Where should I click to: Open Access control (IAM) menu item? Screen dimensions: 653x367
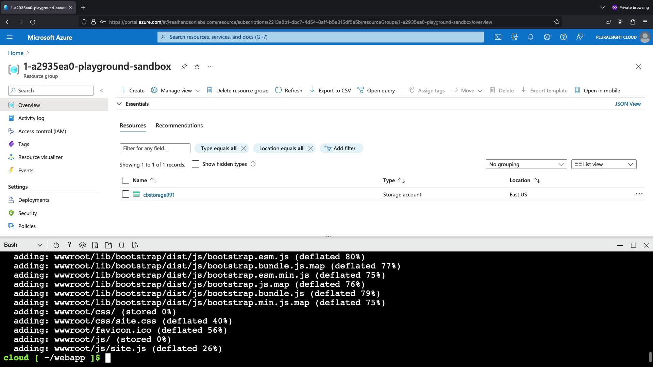tap(42, 131)
